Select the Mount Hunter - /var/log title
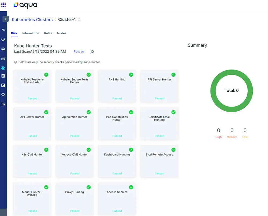The width and height of the screenshot is (268, 216). [x=32, y=193]
